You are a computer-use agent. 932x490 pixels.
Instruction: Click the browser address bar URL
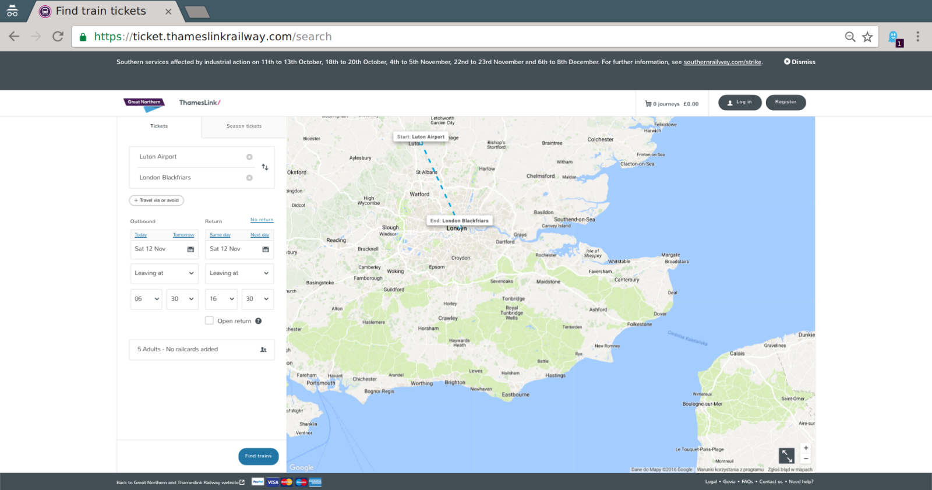pyautogui.click(x=213, y=37)
